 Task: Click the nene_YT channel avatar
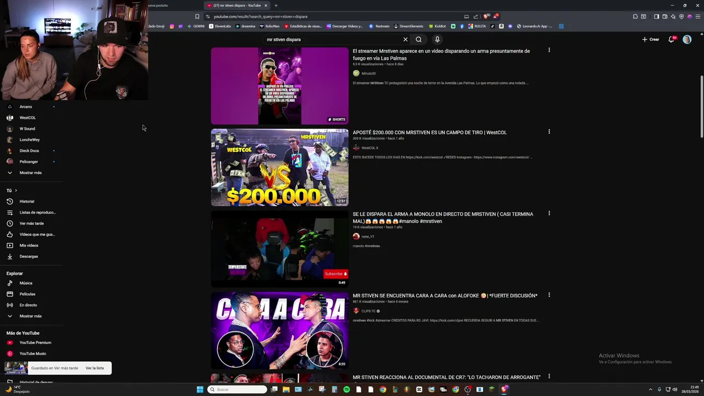click(x=356, y=237)
